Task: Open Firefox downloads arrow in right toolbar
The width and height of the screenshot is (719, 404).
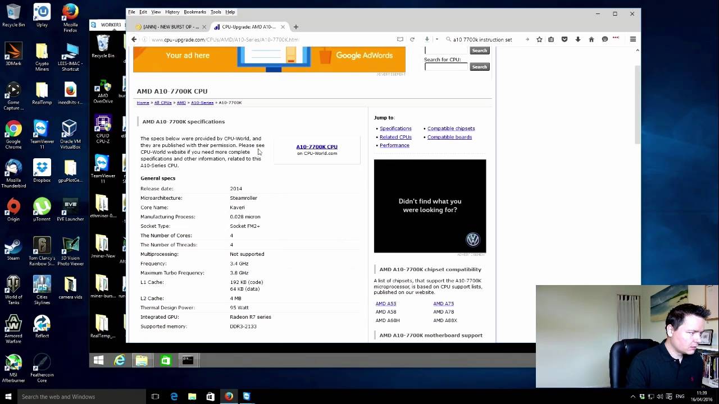Action: pyautogui.click(x=577, y=39)
